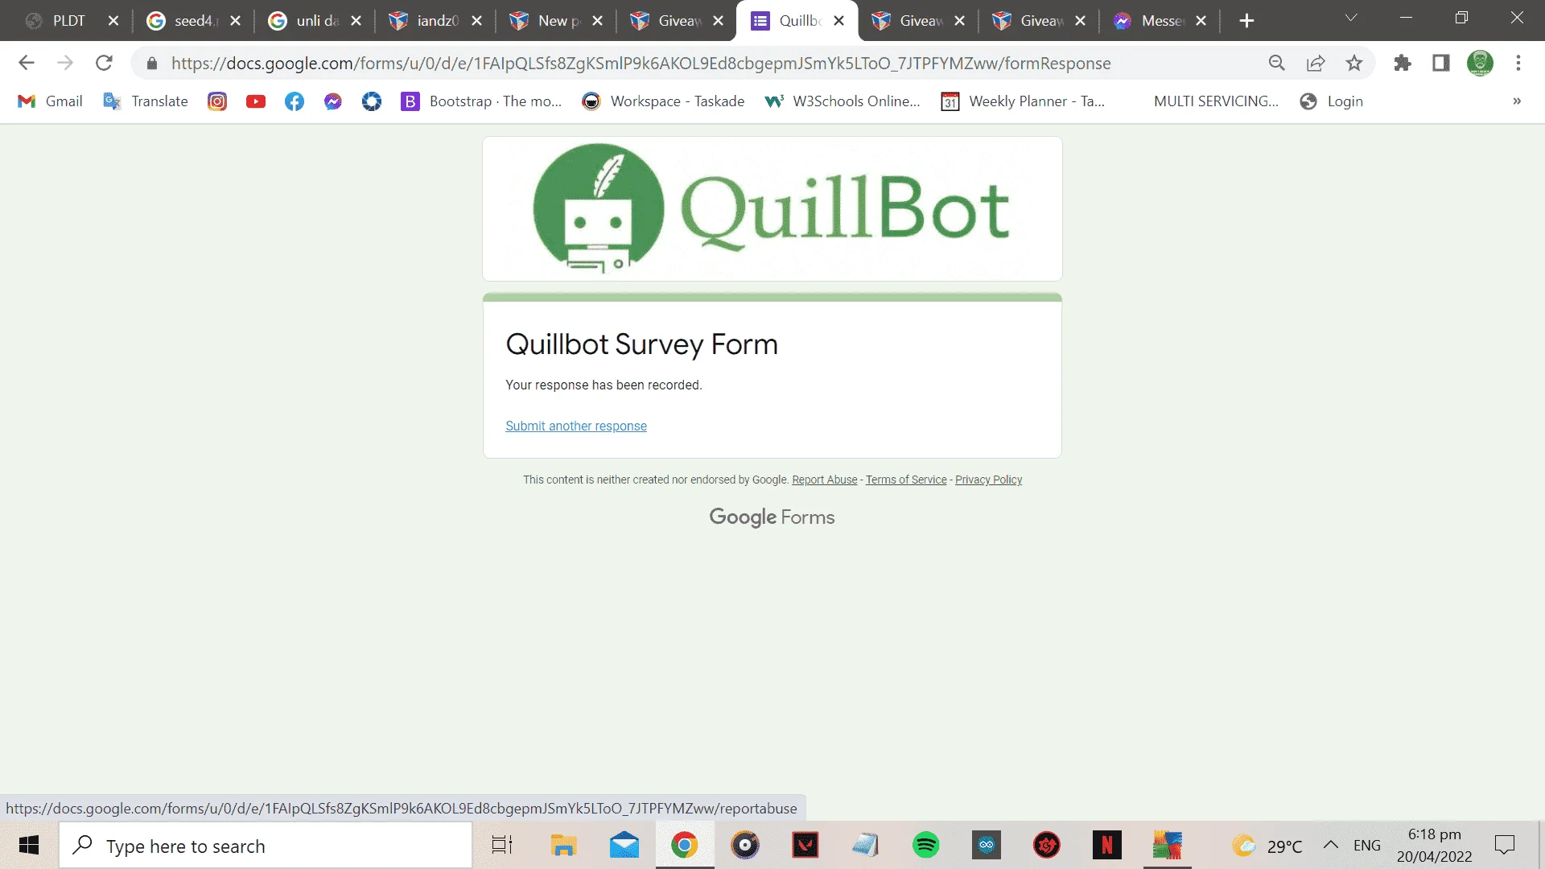
Task: Open the Chrome profile avatar
Action: pos(1480,63)
